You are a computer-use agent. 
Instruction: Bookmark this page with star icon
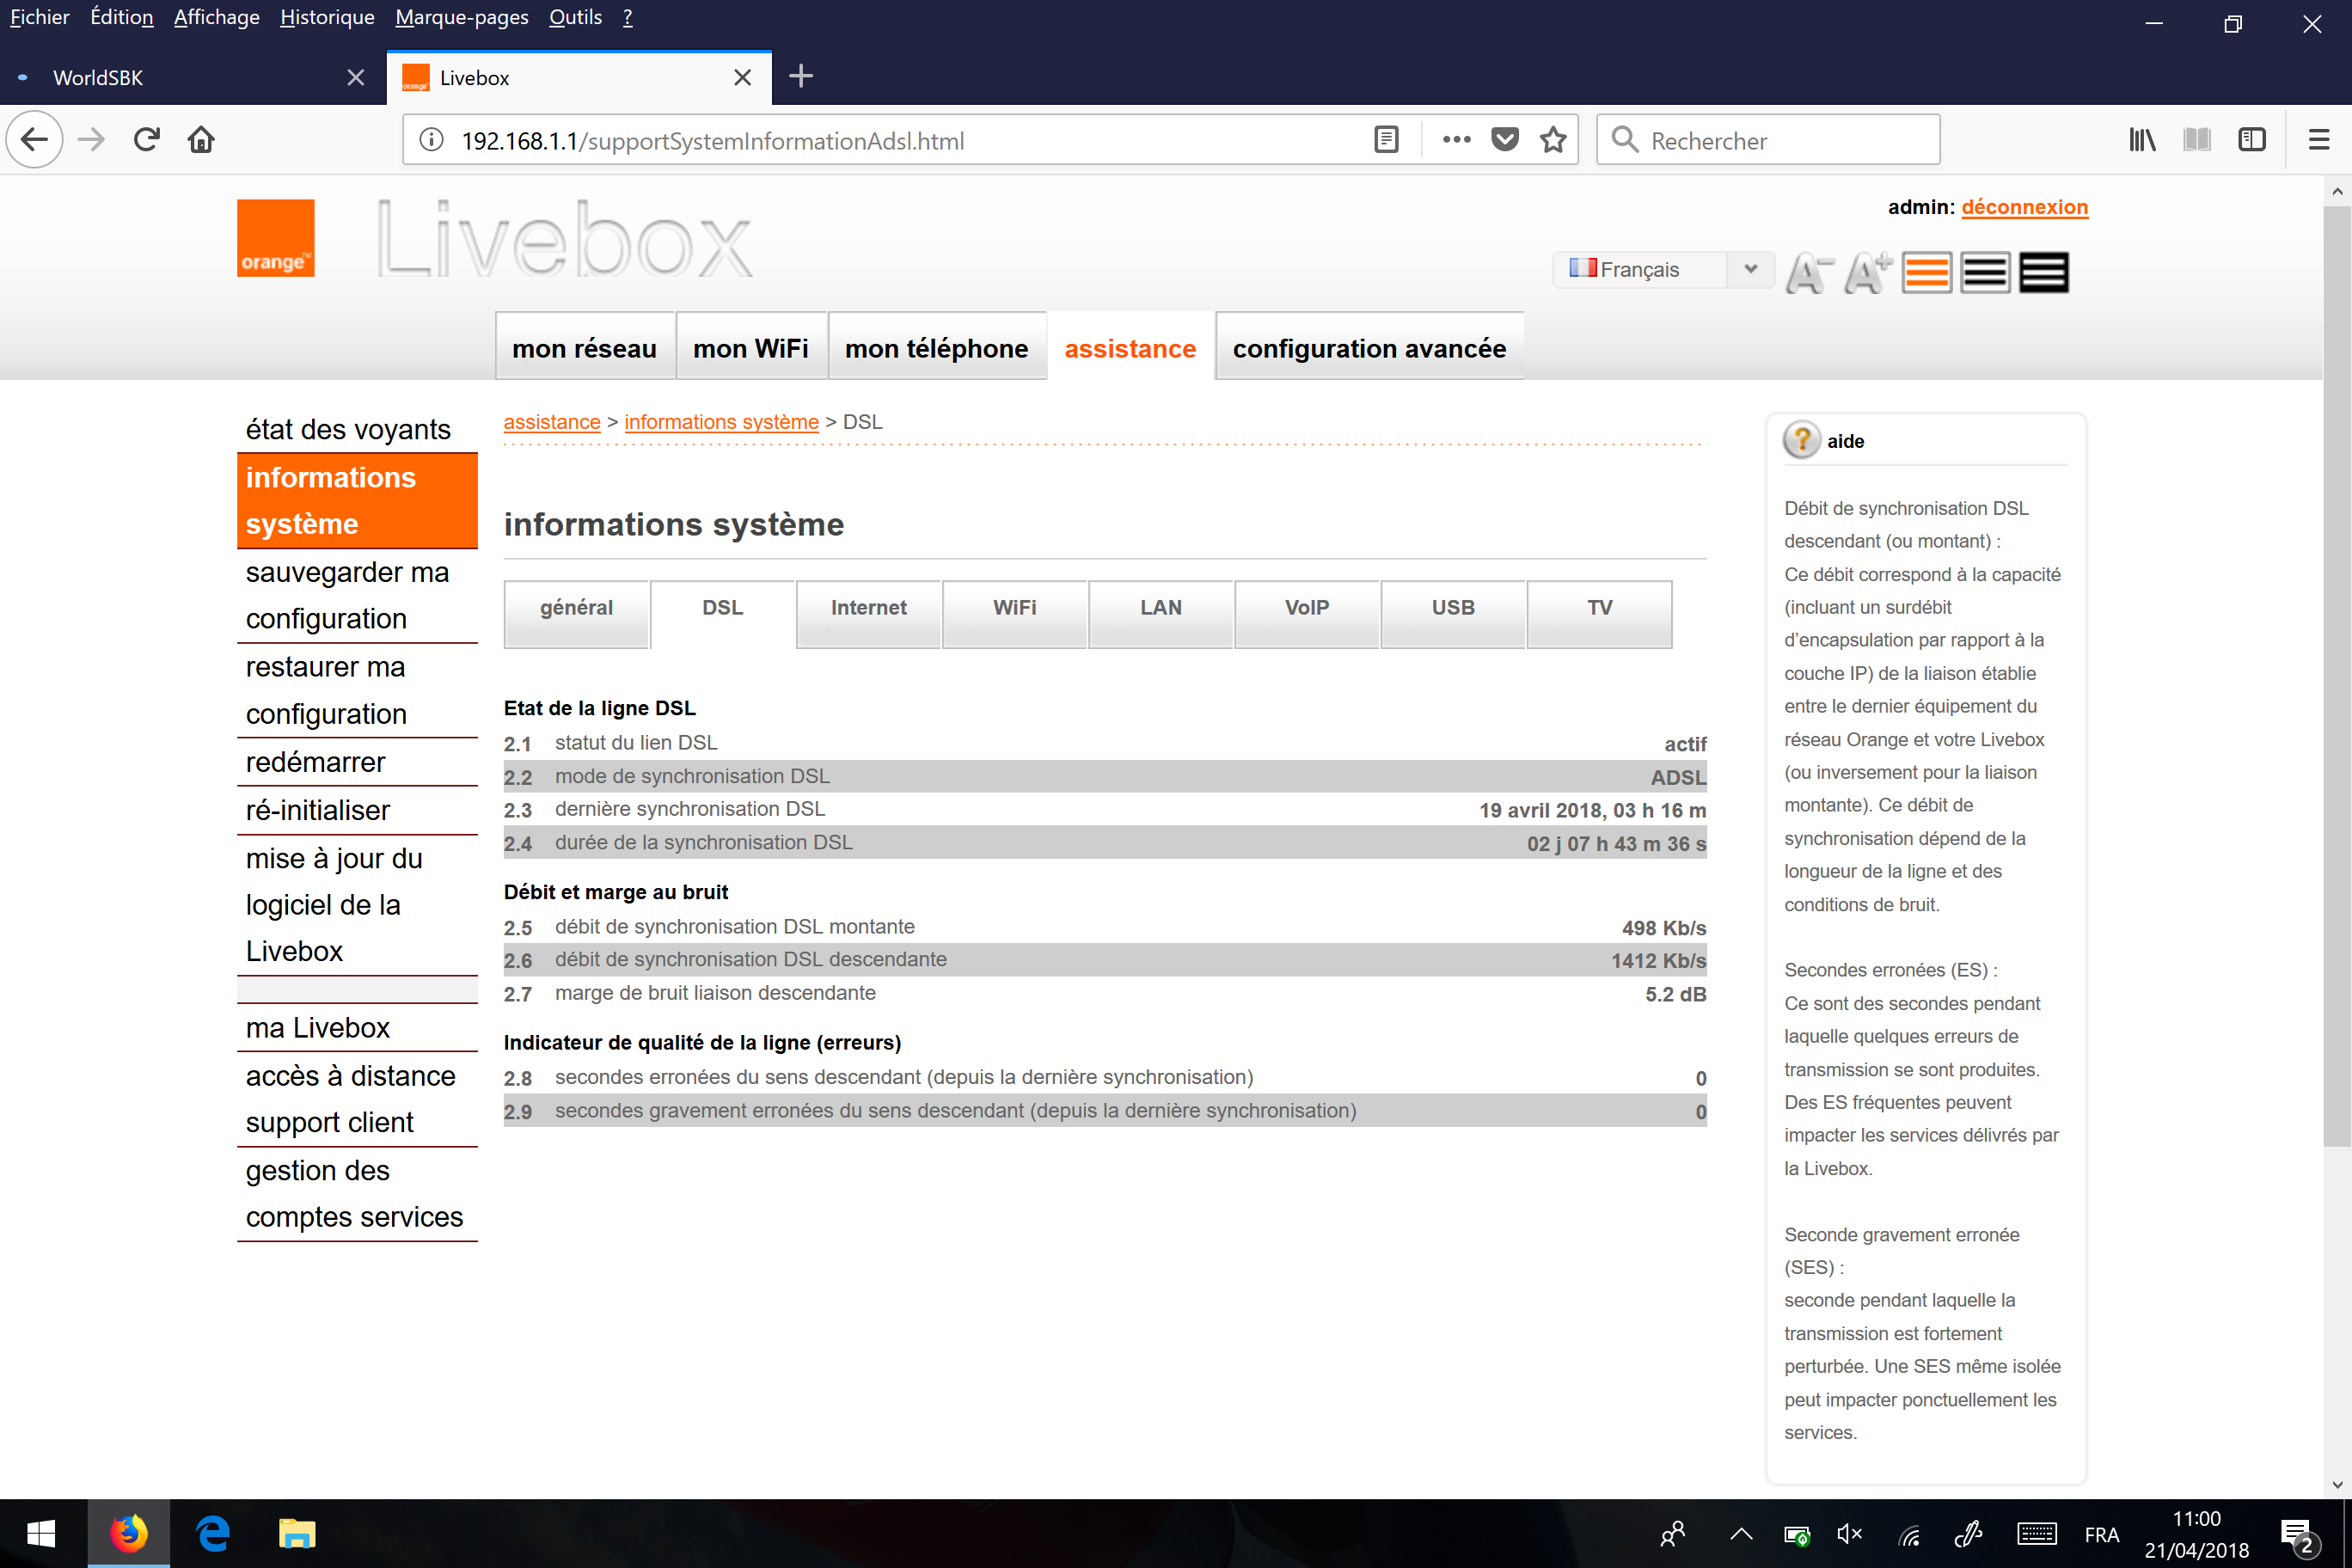pos(1553,140)
